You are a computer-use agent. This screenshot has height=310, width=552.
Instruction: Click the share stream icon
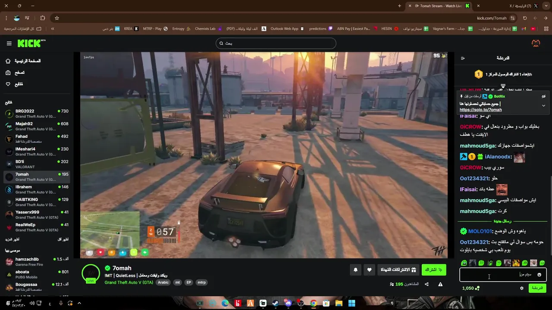[x=427, y=284]
